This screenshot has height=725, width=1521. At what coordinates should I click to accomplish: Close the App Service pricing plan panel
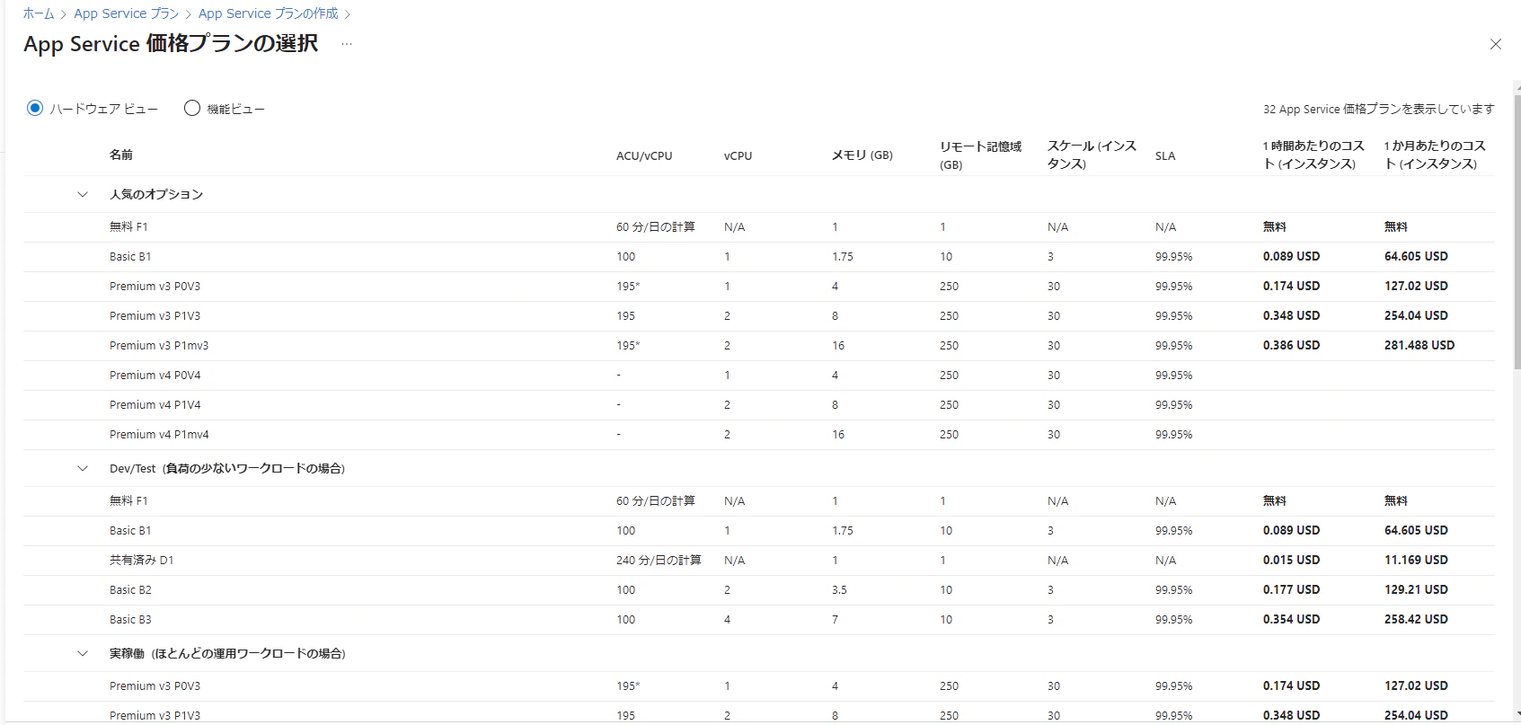point(1496,44)
